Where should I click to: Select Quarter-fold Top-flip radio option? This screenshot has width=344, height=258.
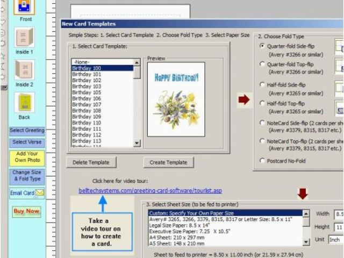262,65
